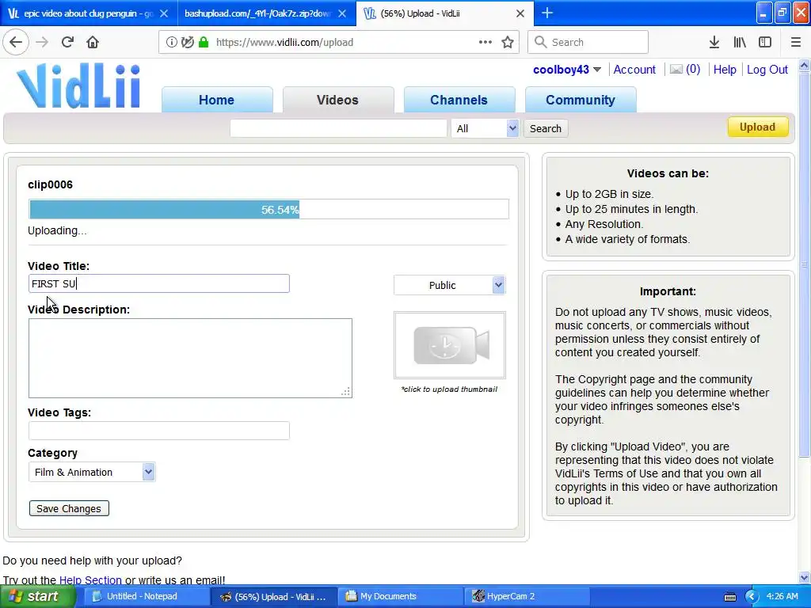This screenshot has height=608, width=811.
Task: Click the keyboard icon in system tray
Action: point(729,597)
